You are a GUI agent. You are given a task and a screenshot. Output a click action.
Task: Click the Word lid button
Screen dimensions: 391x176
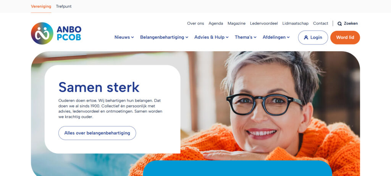[x=345, y=38]
